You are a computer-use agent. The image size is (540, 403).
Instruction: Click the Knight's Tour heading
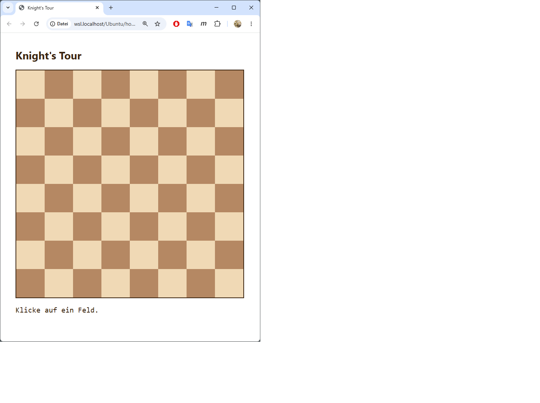pyautogui.click(x=48, y=56)
